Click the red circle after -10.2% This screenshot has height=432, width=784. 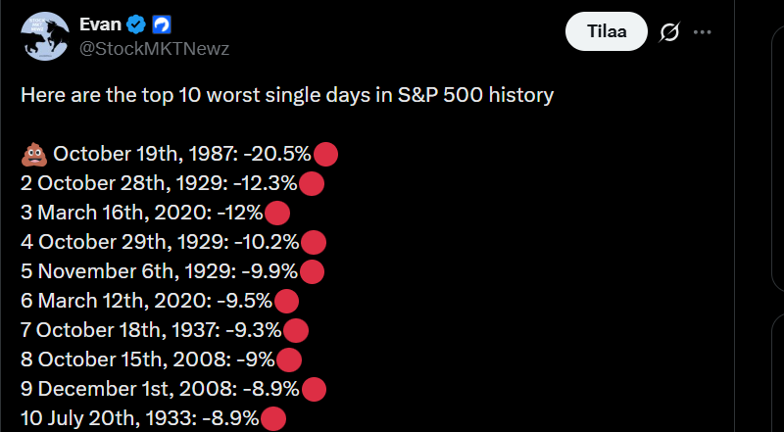[314, 242]
